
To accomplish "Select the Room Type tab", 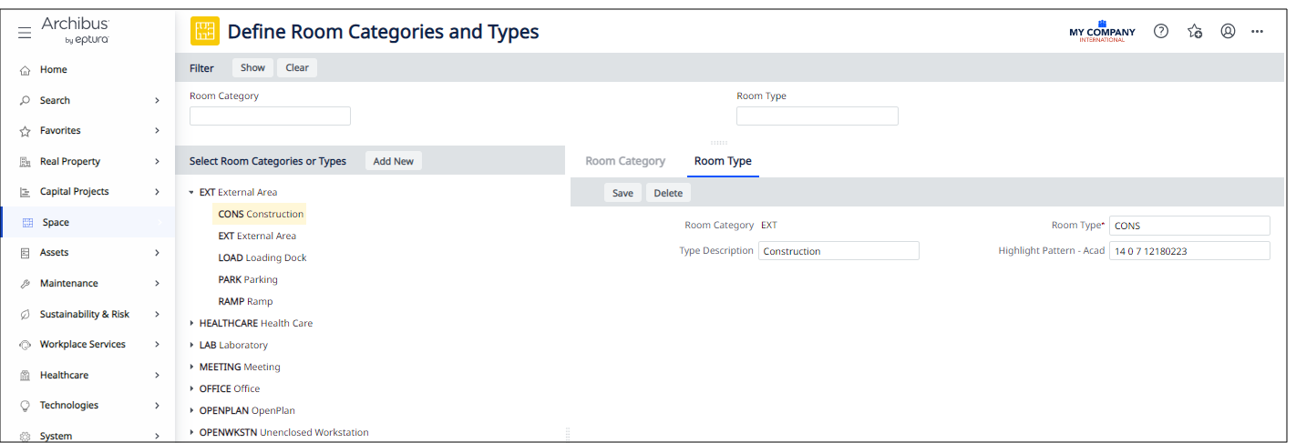I will click(723, 161).
